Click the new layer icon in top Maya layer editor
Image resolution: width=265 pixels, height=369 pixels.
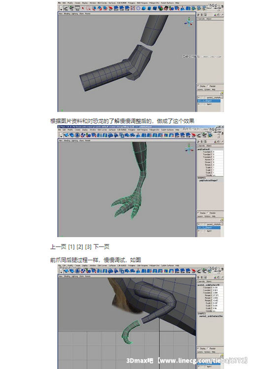(222, 93)
